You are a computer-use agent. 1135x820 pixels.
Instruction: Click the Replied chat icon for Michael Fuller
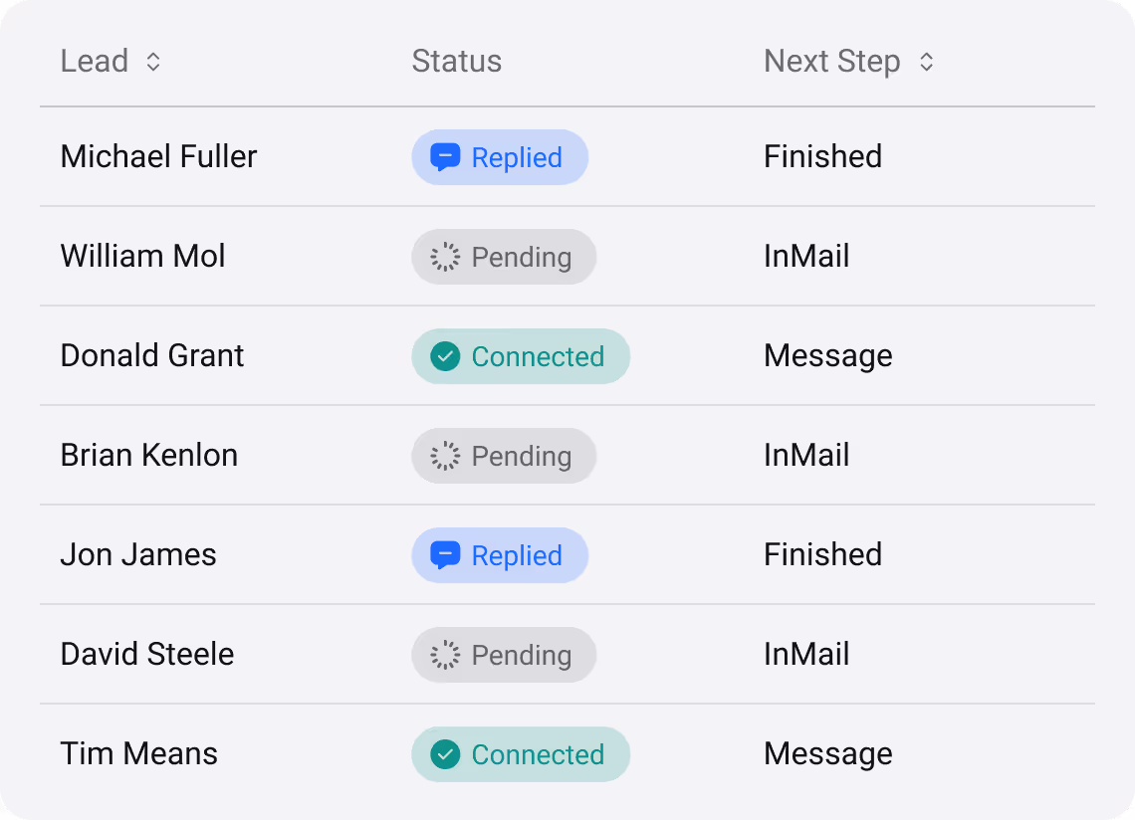pyautogui.click(x=444, y=157)
